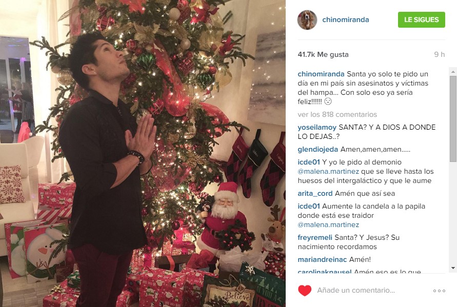Click the comment box Añade un comentario
The width and height of the screenshot is (457, 307).
[x=356, y=291]
